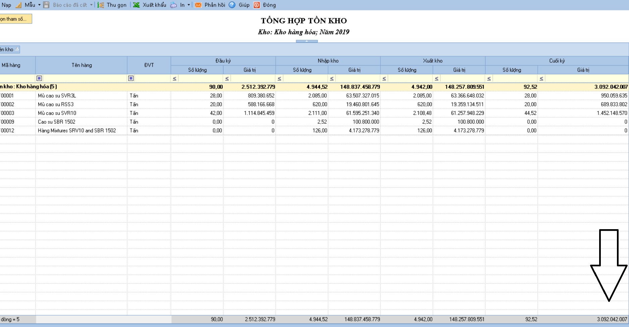Toggle filter operator icon under ĐVT

point(131,78)
